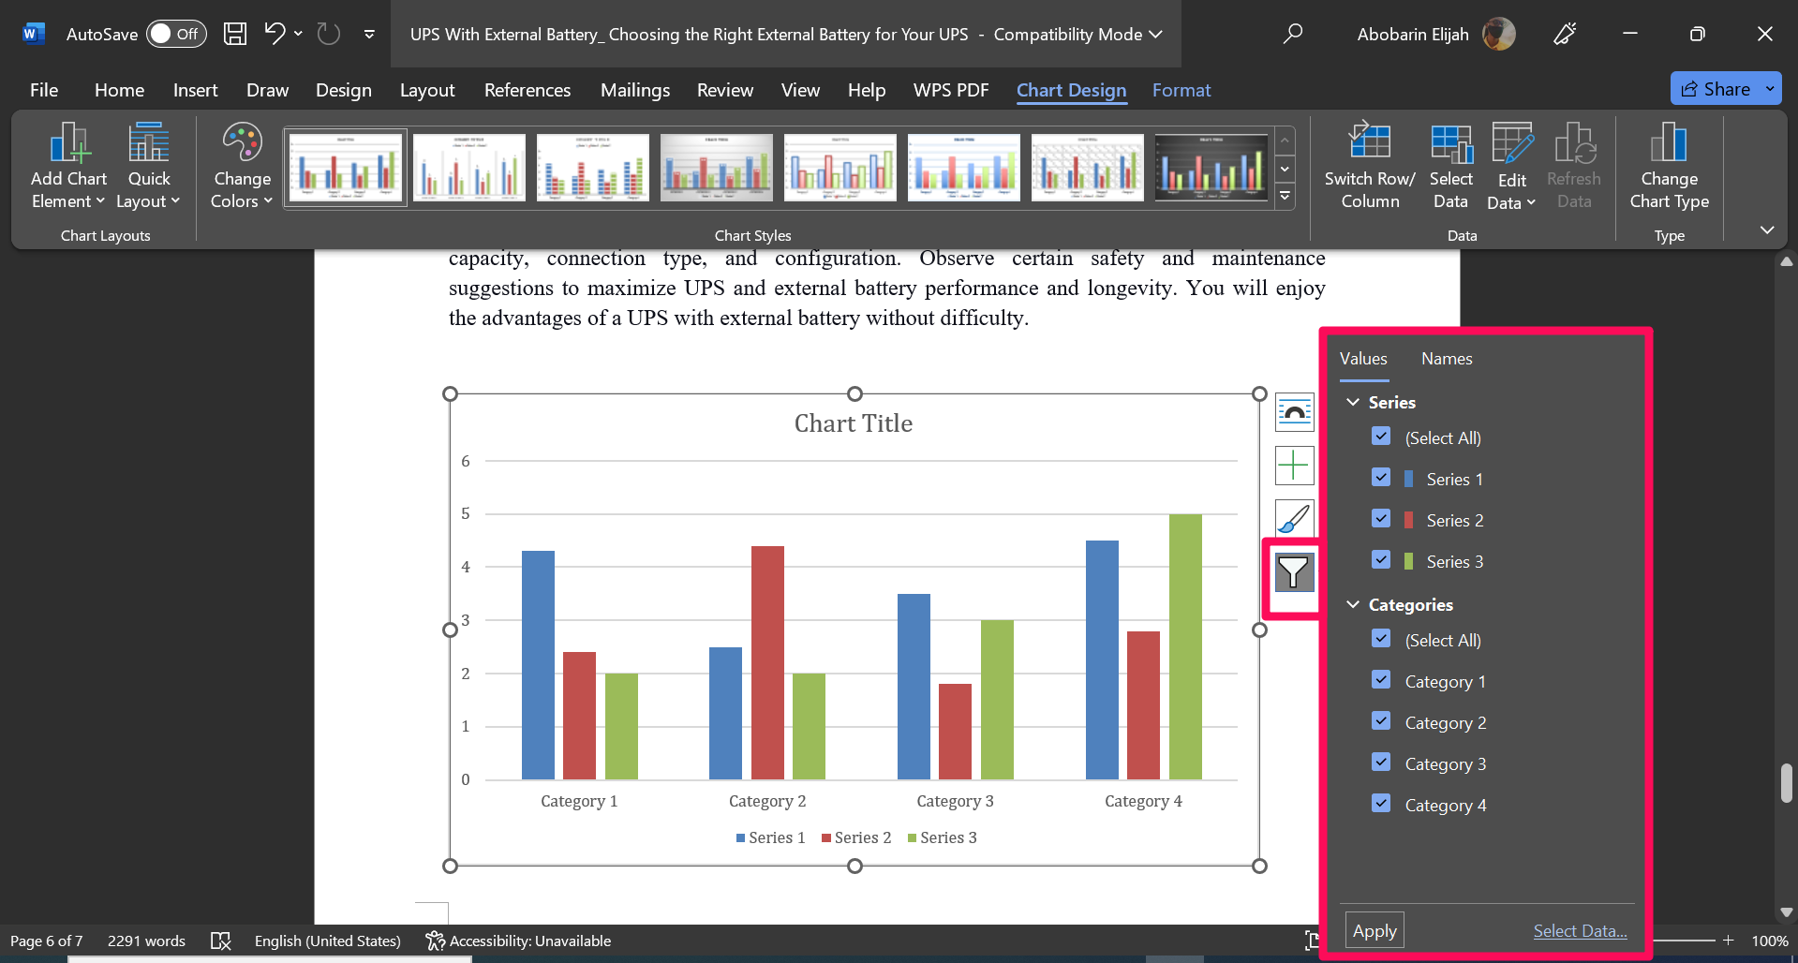Click the Search magnifier in the title bar
The height and width of the screenshot is (963, 1798).
[x=1293, y=34]
